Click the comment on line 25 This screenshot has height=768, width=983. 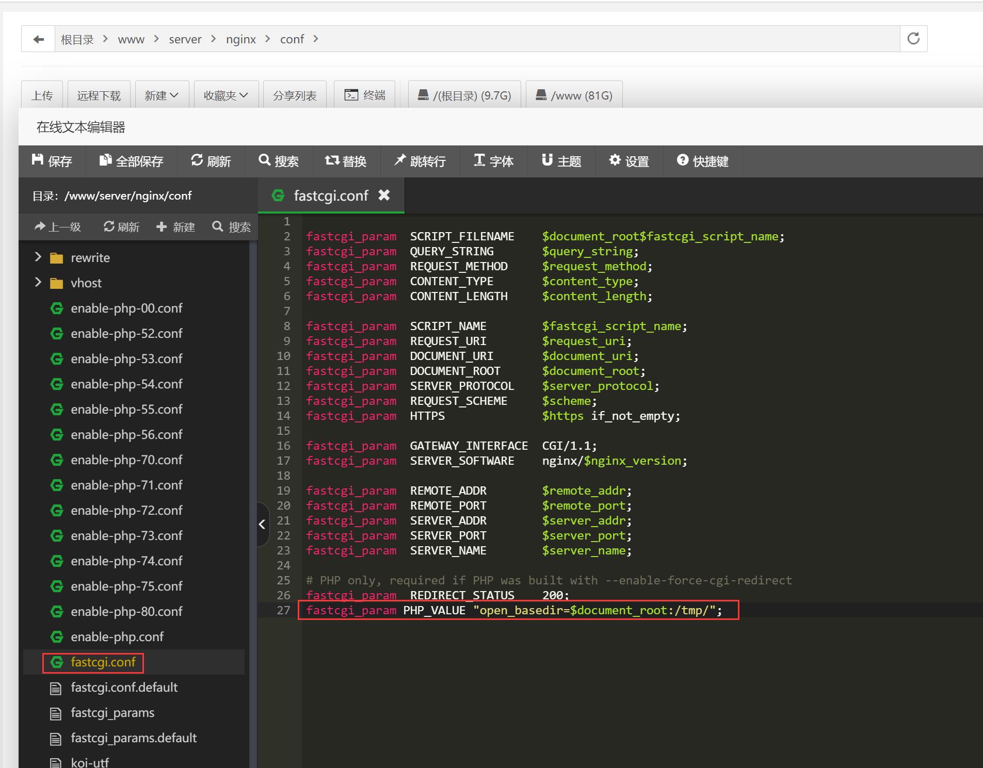549,580
